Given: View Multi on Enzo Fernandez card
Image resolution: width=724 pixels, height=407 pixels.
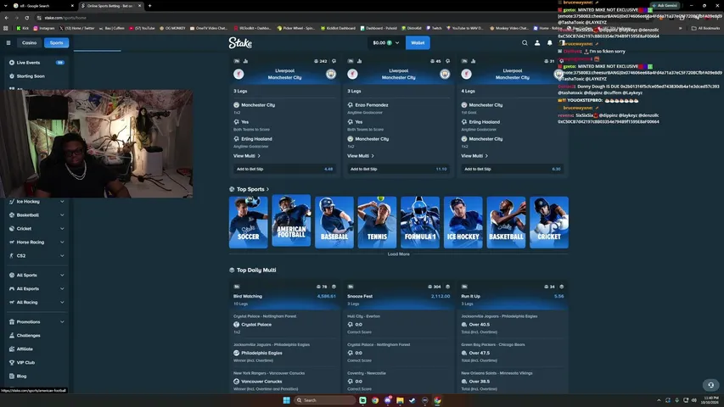Looking at the screenshot, I should tap(361, 156).
